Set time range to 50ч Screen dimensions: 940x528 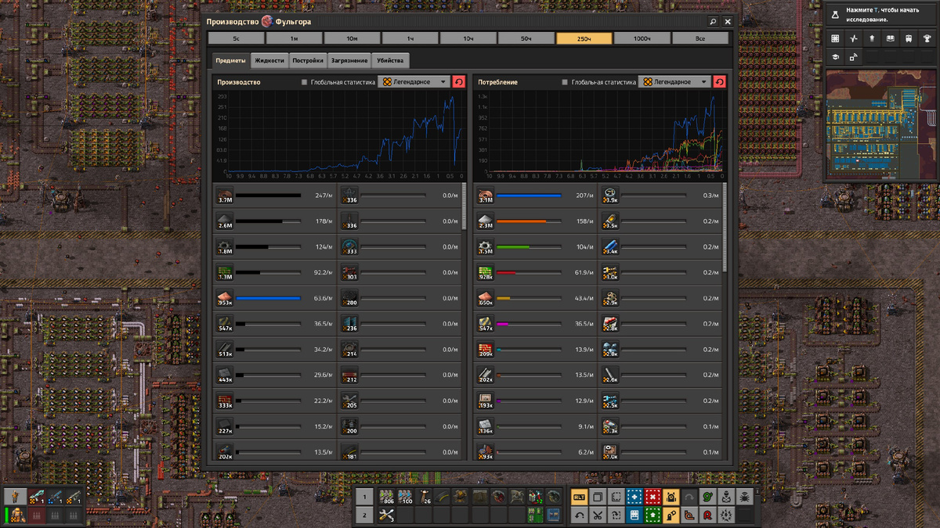[x=526, y=38]
